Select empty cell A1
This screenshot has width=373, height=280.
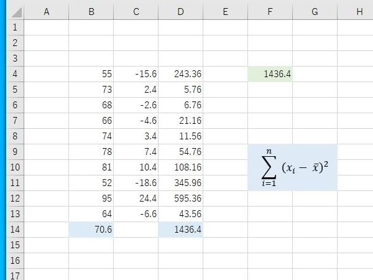point(47,27)
